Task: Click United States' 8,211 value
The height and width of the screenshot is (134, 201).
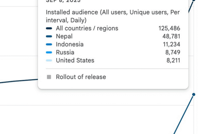Action: 173,61
